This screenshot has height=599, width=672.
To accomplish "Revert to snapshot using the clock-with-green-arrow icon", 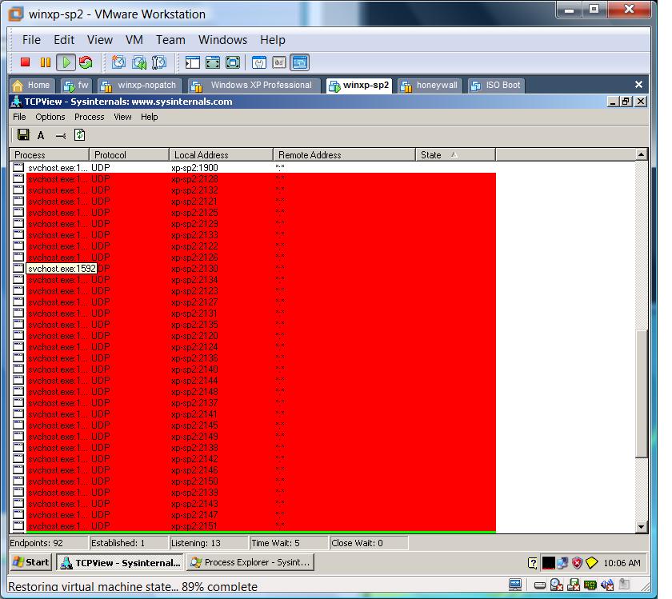I will point(139,62).
